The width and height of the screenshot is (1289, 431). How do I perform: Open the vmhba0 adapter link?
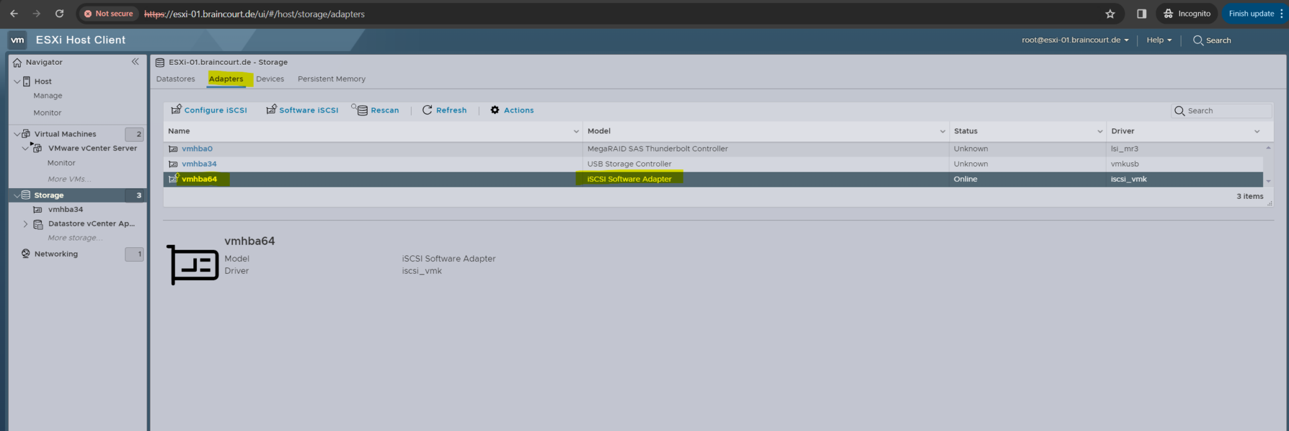pos(197,149)
